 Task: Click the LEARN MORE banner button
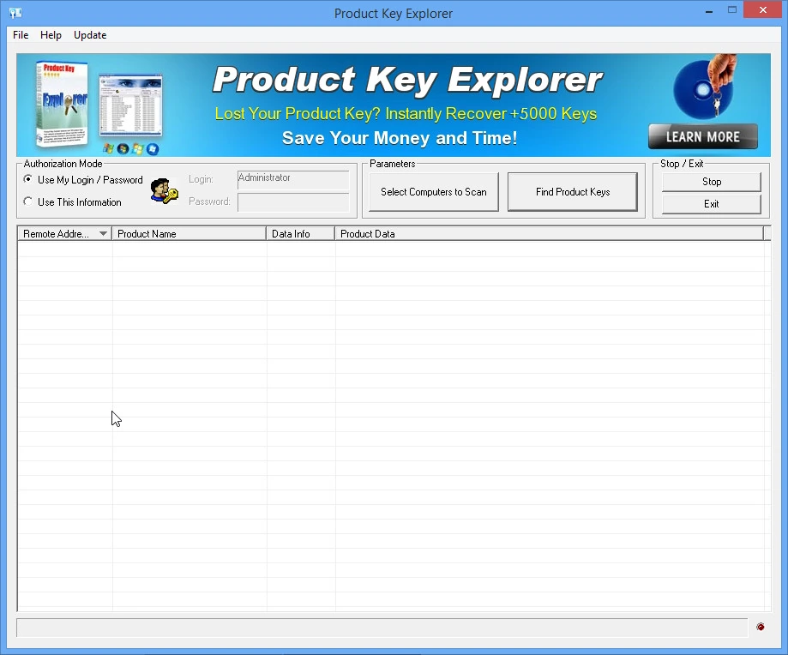(702, 136)
